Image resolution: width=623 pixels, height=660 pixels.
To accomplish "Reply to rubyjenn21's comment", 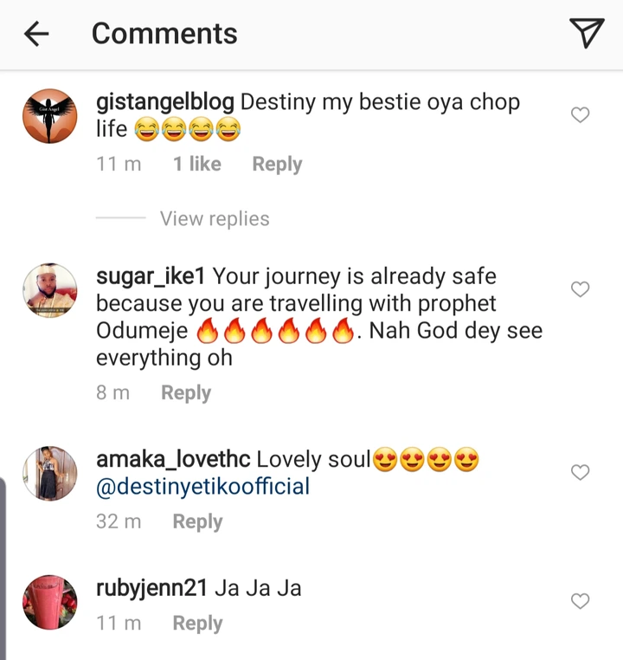I will click(197, 624).
